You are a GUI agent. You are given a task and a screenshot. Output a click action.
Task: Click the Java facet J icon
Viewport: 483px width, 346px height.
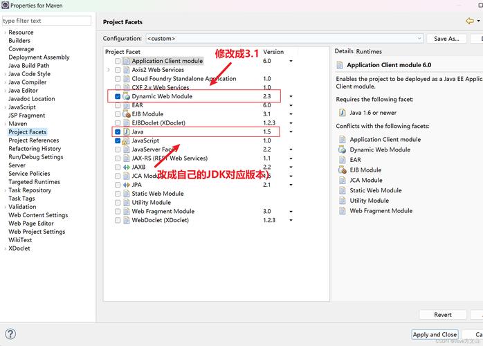[127, 132]
